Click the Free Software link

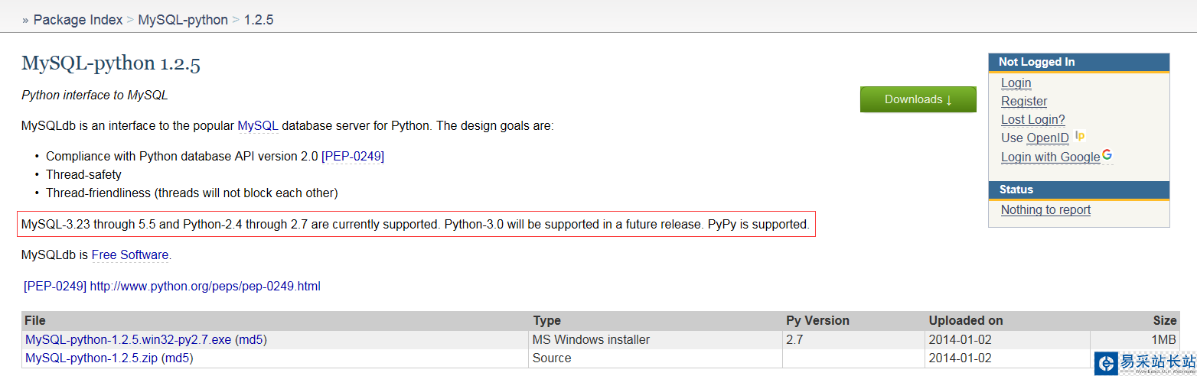pyautogui.click(x=130, y=255)
